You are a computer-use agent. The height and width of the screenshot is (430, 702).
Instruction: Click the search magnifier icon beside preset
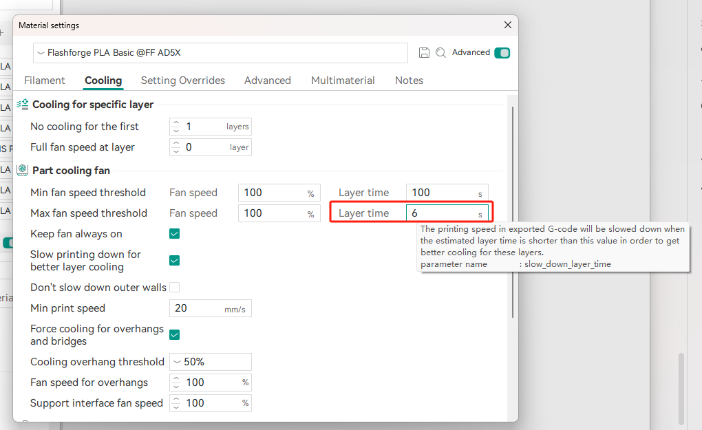440,53
